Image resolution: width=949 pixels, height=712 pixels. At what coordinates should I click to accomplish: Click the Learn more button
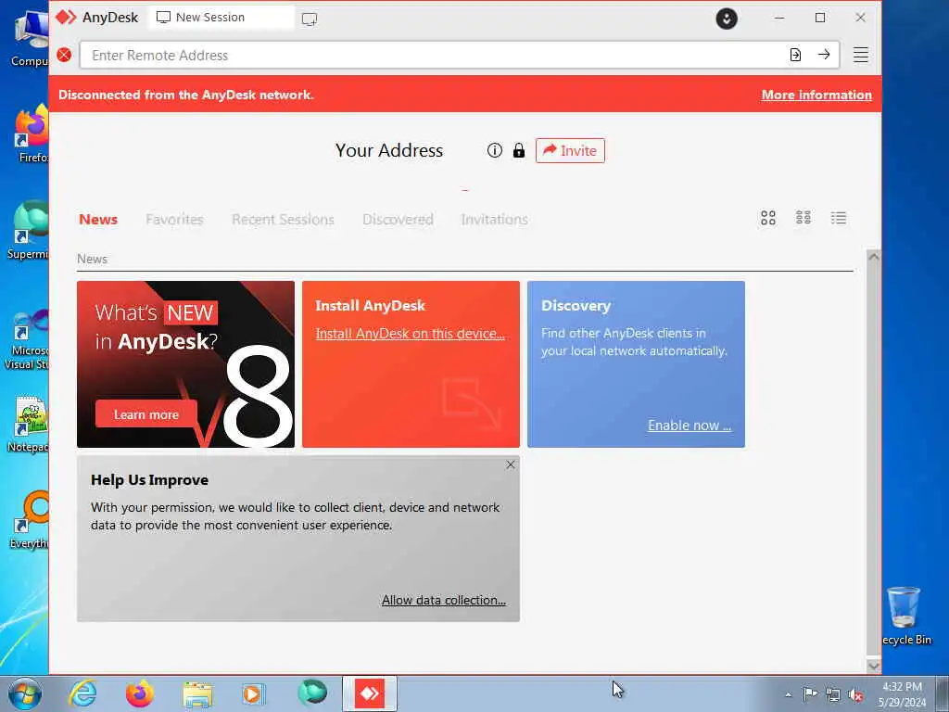pyautogui.click(x=146, y=414)
